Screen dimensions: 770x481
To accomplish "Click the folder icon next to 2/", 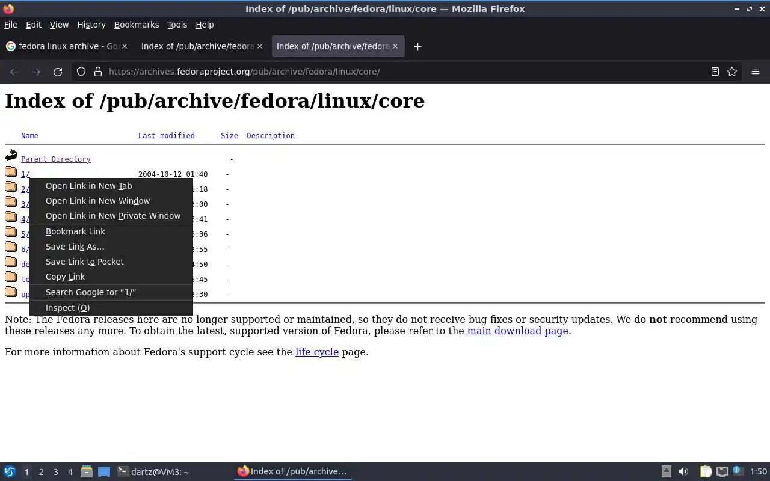I will click(x=11, y=187).
